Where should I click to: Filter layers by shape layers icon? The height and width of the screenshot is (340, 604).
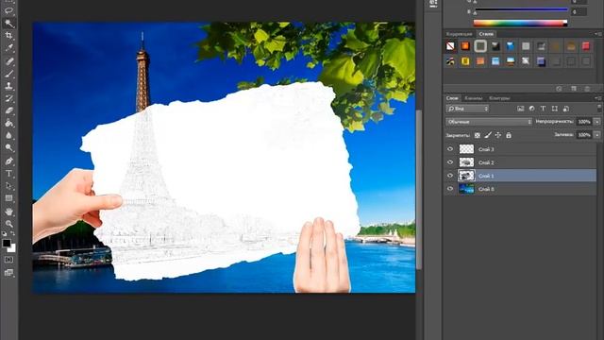click(x=554, y=109)
